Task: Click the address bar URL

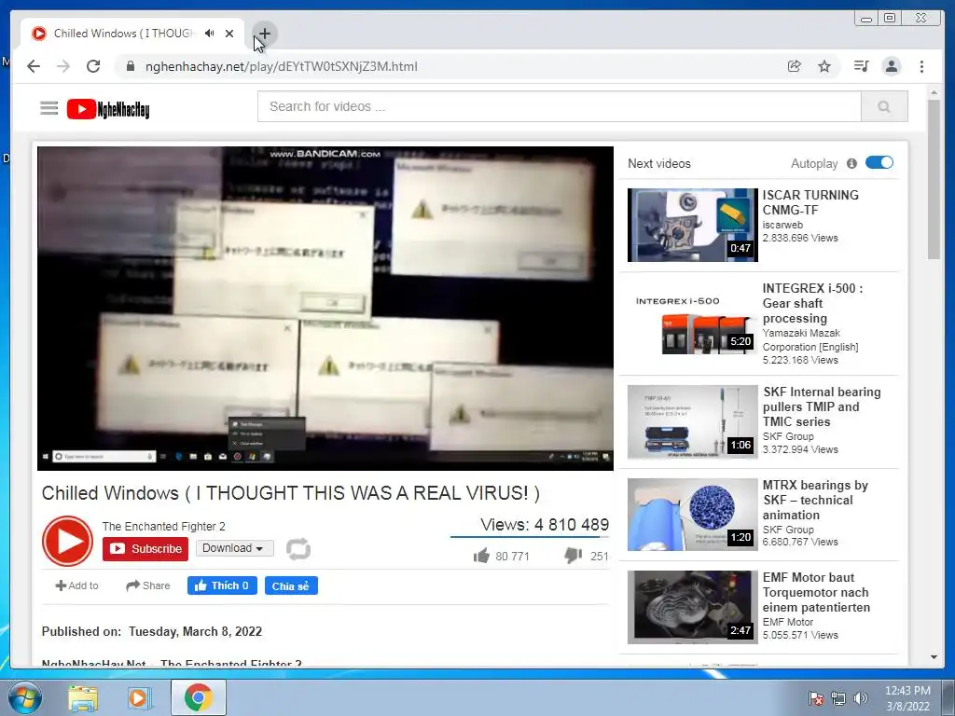Action: click(282, 66)
